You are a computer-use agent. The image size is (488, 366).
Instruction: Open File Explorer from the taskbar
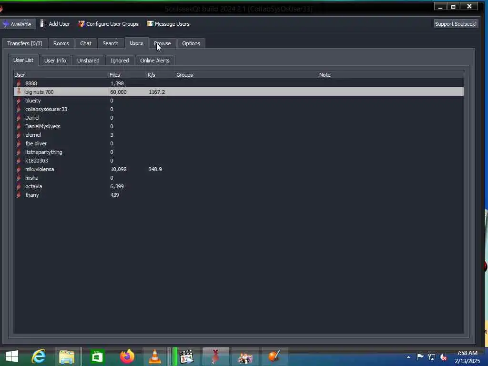pos(67,357)
